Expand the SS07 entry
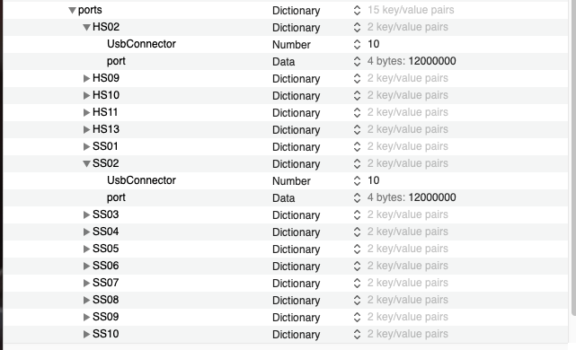 pos(86,283)
